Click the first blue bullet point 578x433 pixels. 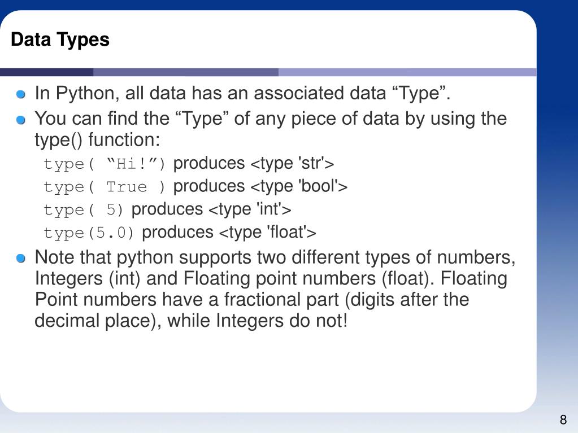(21, 95)
